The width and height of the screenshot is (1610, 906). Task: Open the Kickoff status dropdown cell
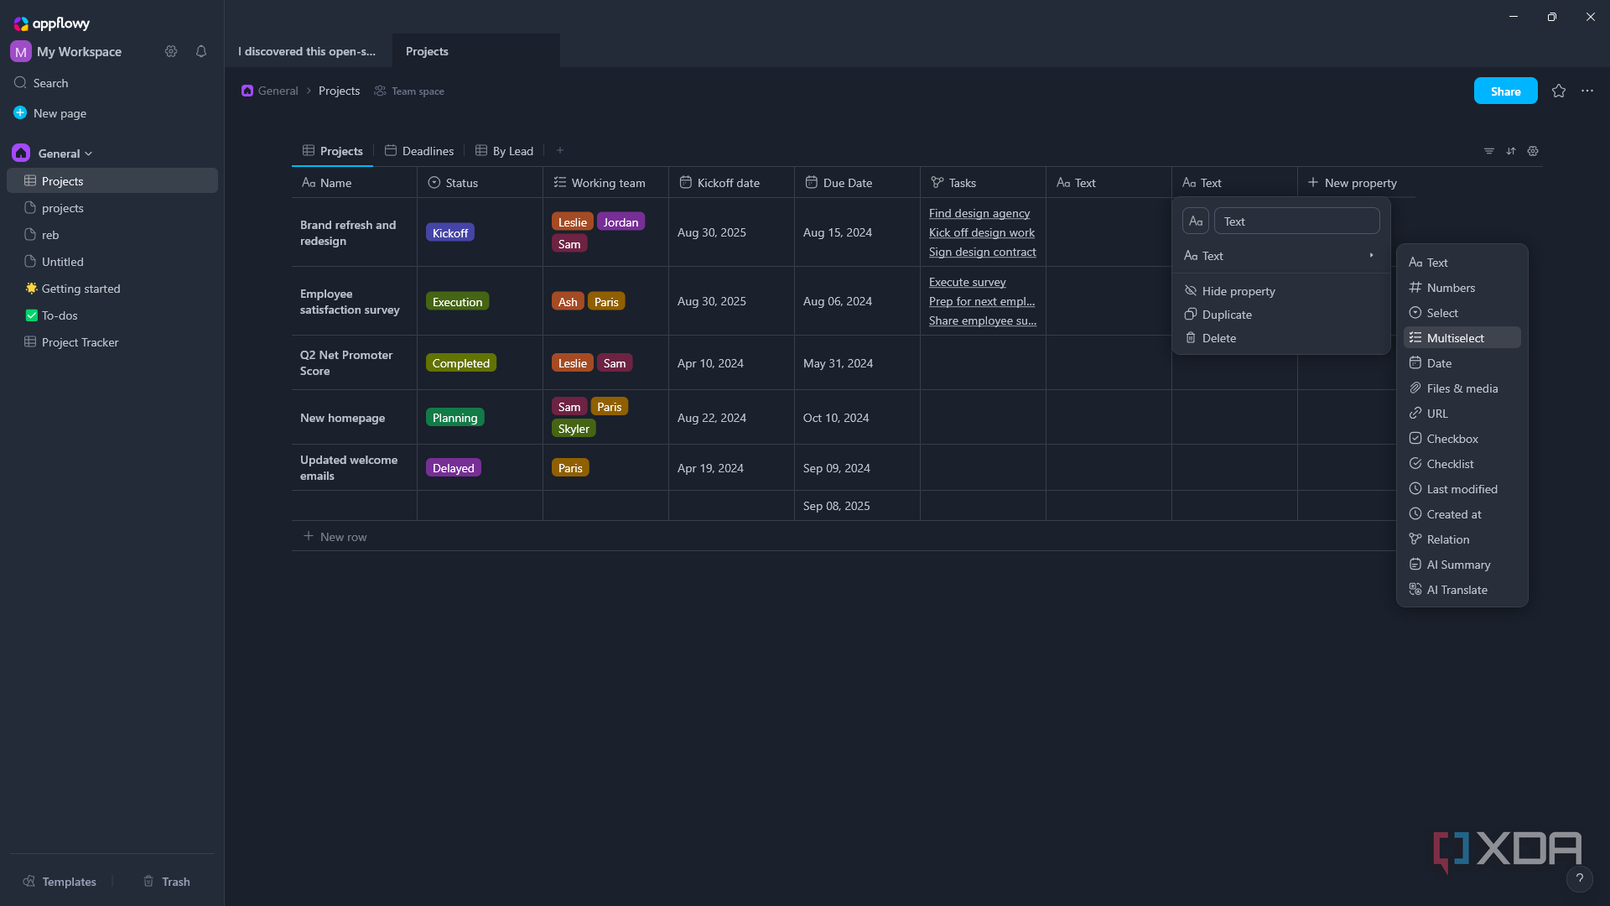[x=450, y=233]
